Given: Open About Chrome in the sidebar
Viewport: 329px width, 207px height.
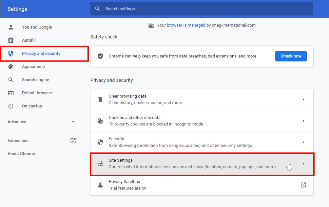Looking at the screenshot, I should tap(21, 154).
